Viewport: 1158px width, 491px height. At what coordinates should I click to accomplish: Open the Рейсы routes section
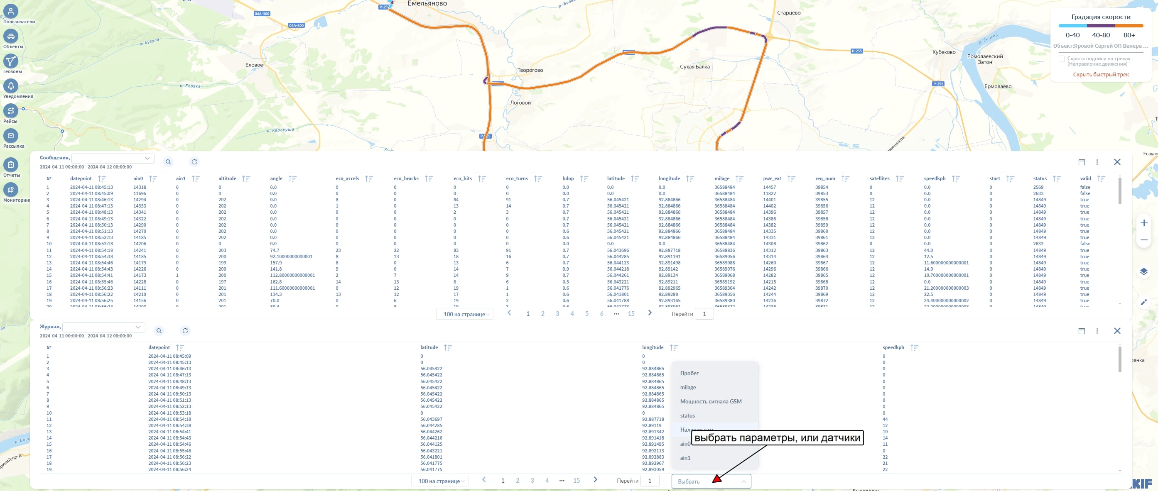[11, 110]
